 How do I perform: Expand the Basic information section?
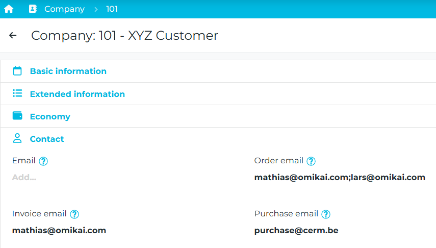[68, 71]
